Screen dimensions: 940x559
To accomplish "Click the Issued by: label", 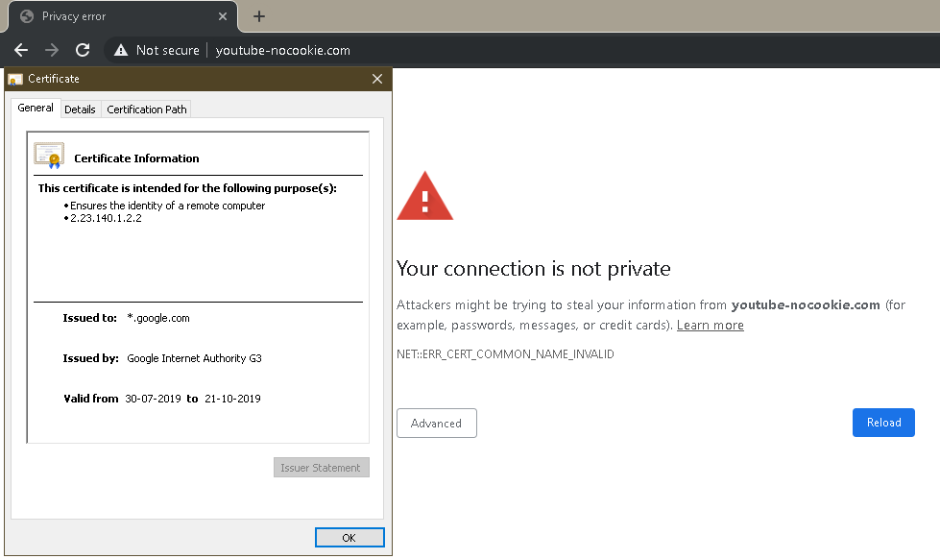I will (x=90, y=358).
